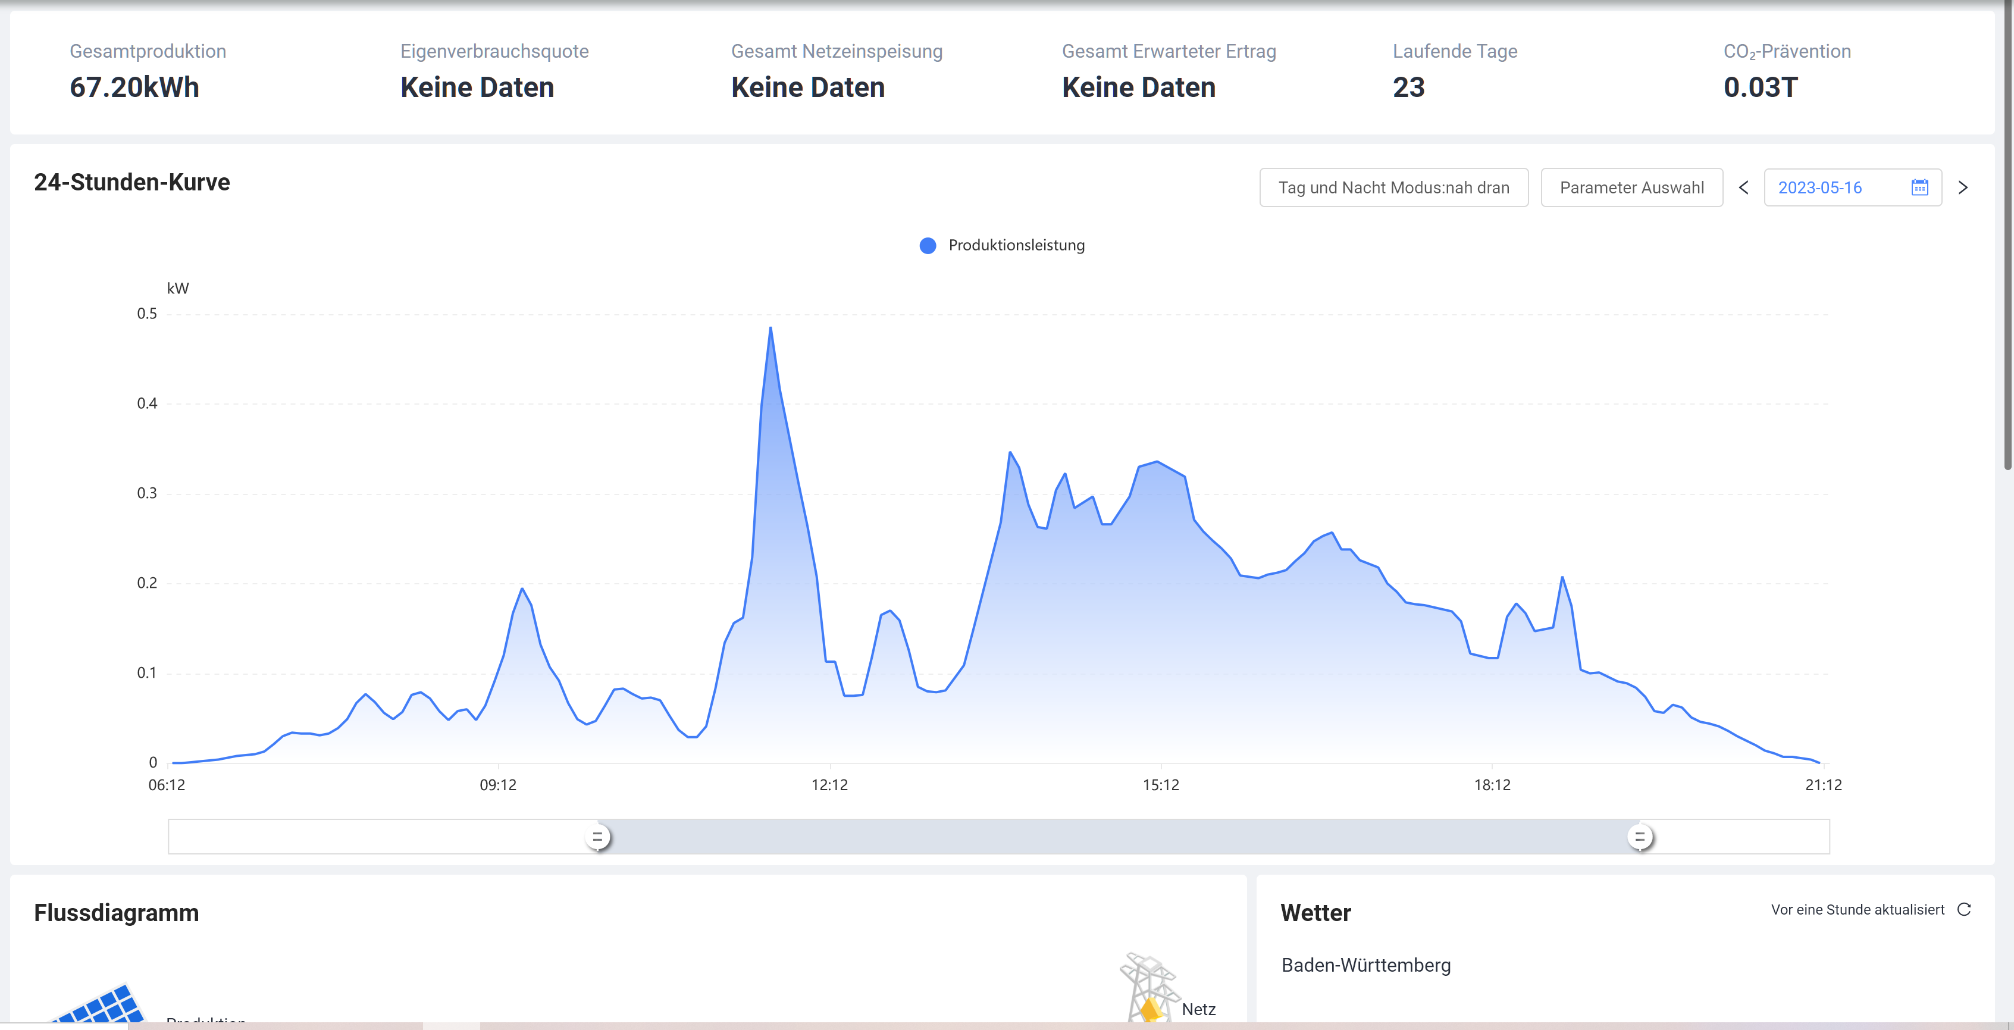Grab right zoom slider handle
The width and height of the screenshot is (2014, 1030).
pyautogui.click(x=1640, y=837)
